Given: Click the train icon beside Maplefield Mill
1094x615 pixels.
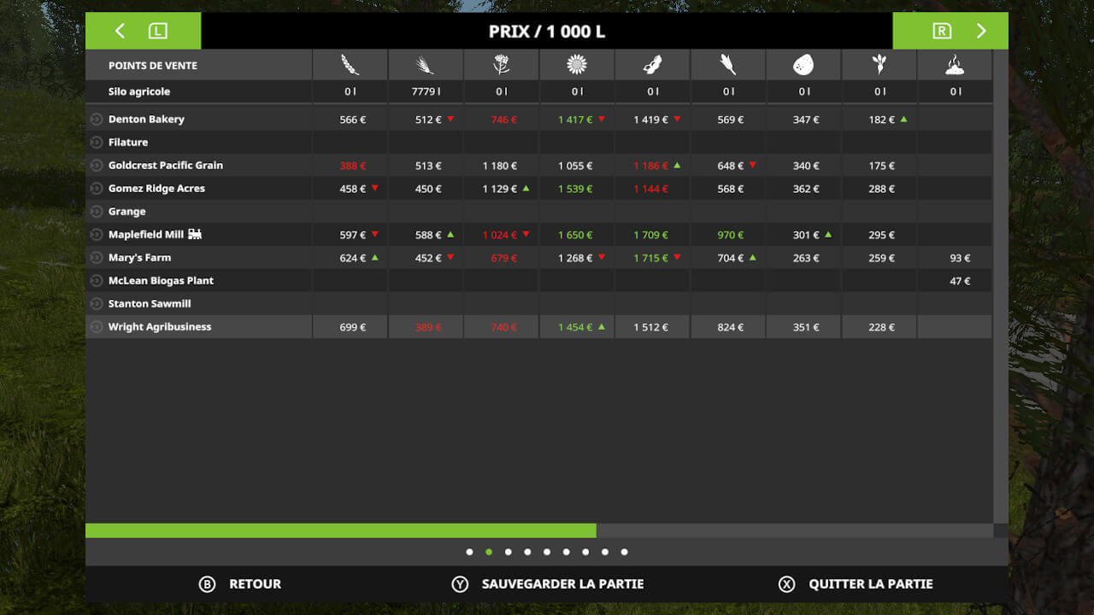Looking at the screenshot, I should (195, 234).
